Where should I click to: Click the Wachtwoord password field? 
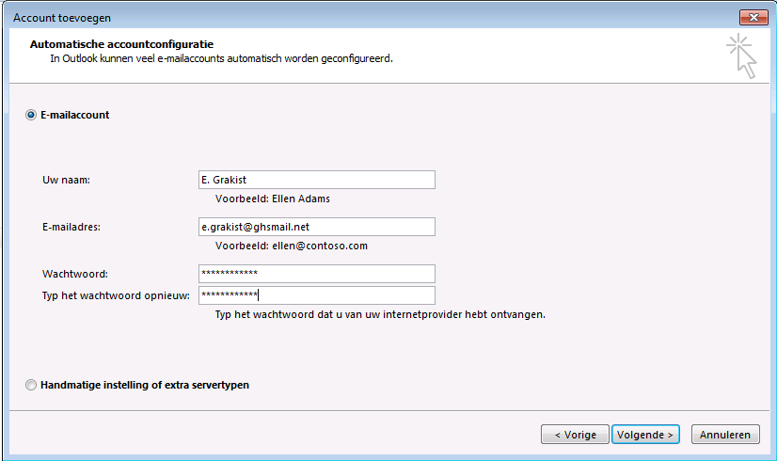coord(317,274)
